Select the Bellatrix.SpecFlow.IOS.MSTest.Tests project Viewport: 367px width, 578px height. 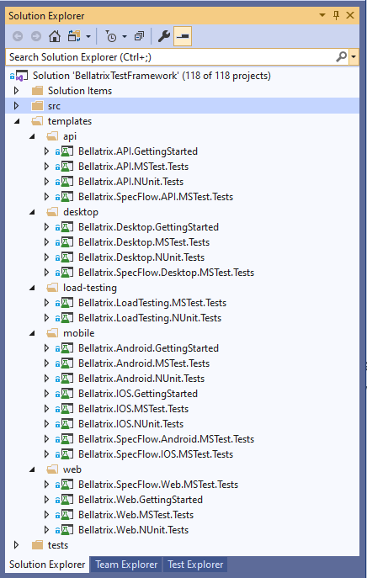tap(156, 454)
